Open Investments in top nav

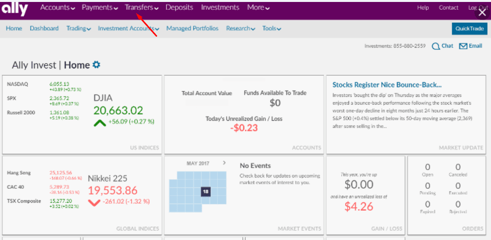tap(220, 7)
